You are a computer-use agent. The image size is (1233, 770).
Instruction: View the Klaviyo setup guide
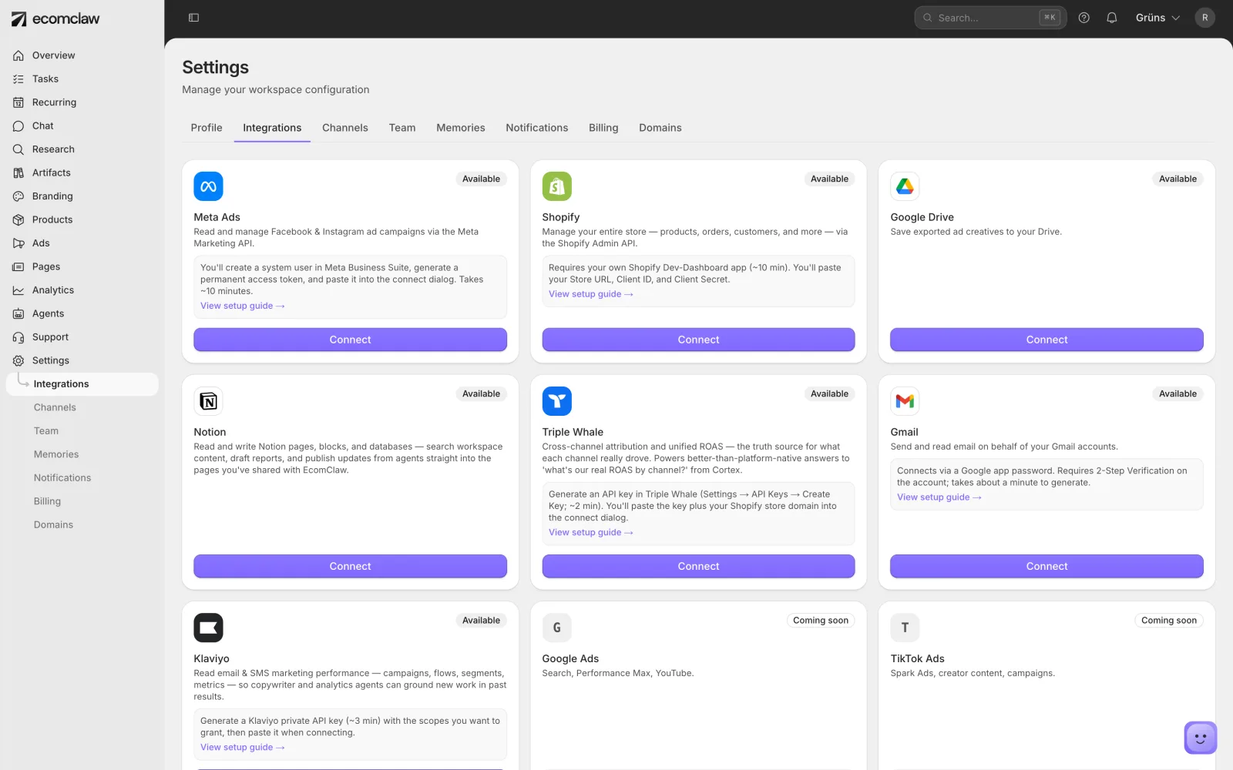pyautogui.click(x=243, y=747)
